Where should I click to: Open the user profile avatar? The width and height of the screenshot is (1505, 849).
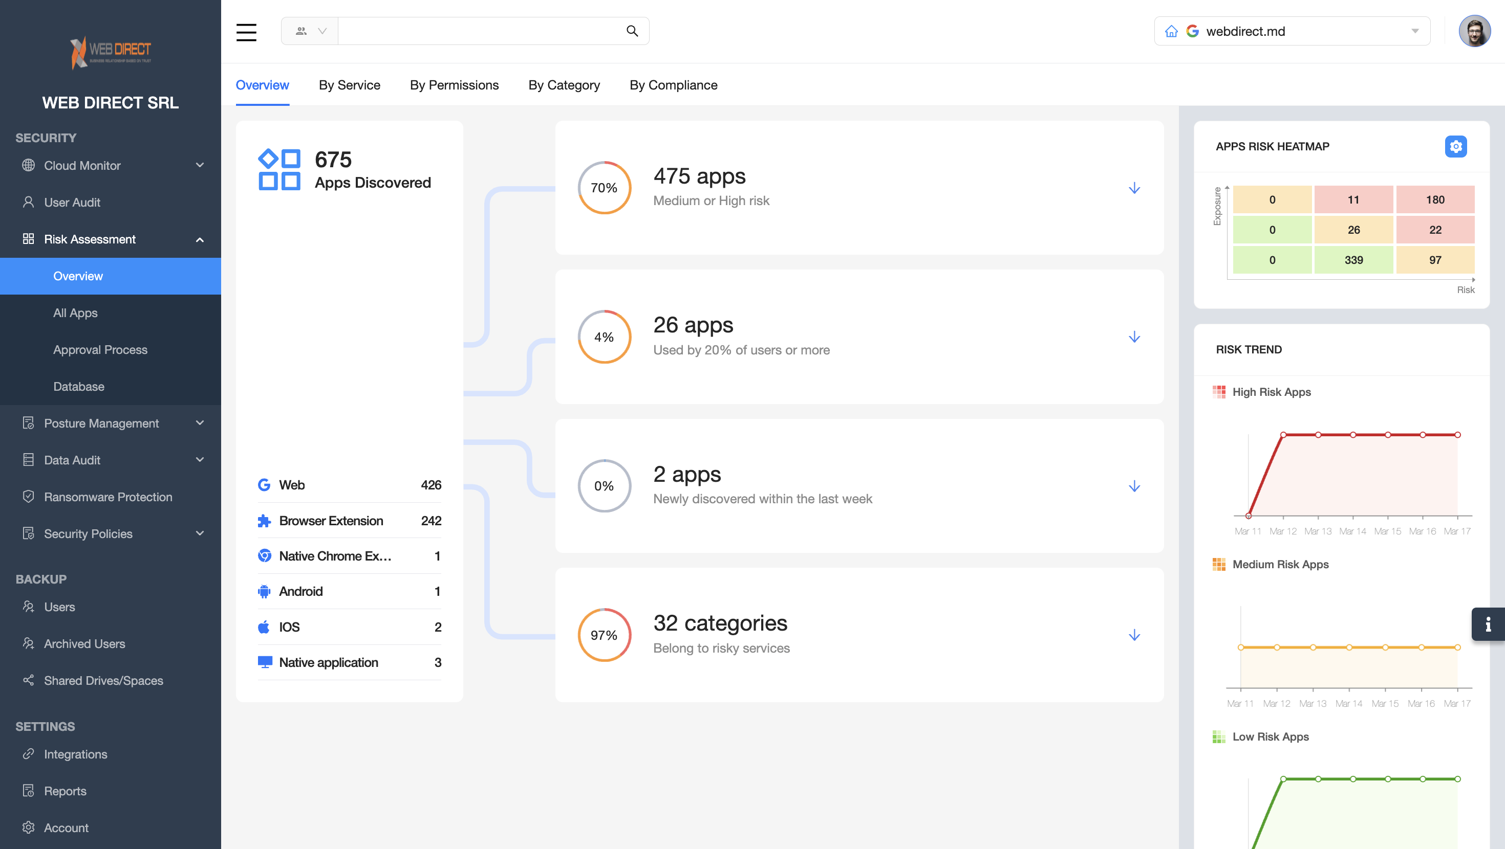coord(1474,32)
